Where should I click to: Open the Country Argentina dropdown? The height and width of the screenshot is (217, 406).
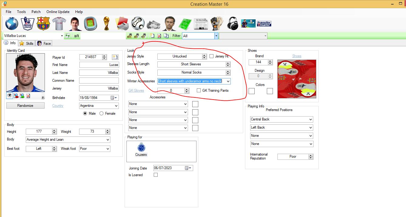[116, 106]
